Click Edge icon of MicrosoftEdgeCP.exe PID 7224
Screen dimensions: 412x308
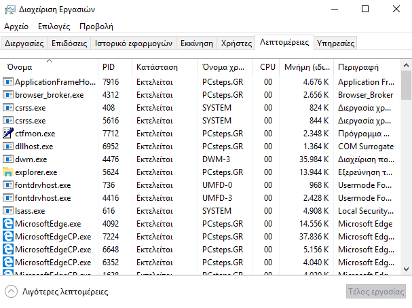coord(8,237)
